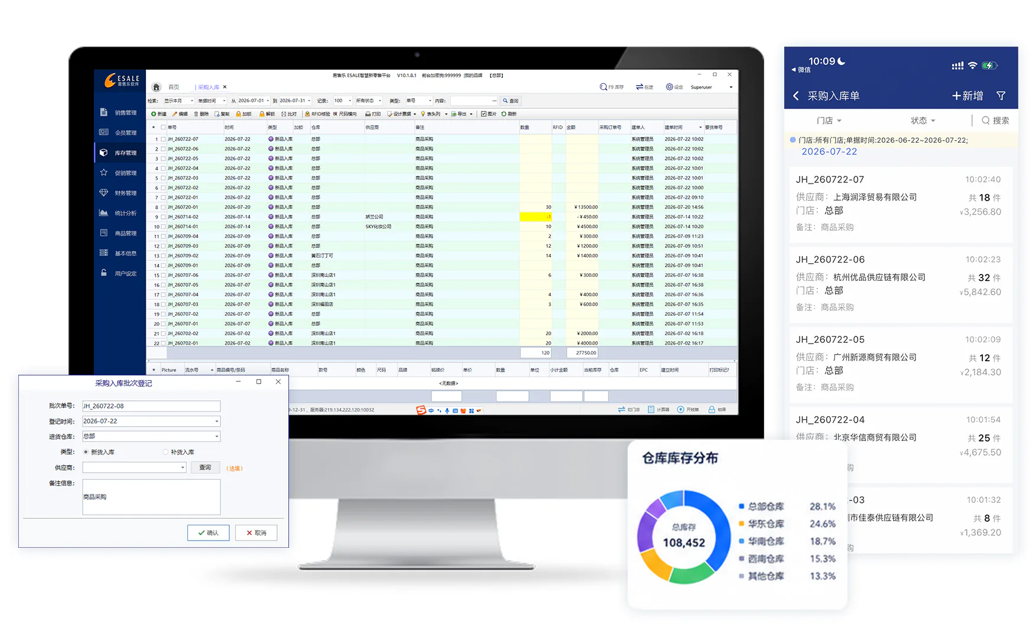Click 开钱箱 in the status bar

(x=688, y=410)
